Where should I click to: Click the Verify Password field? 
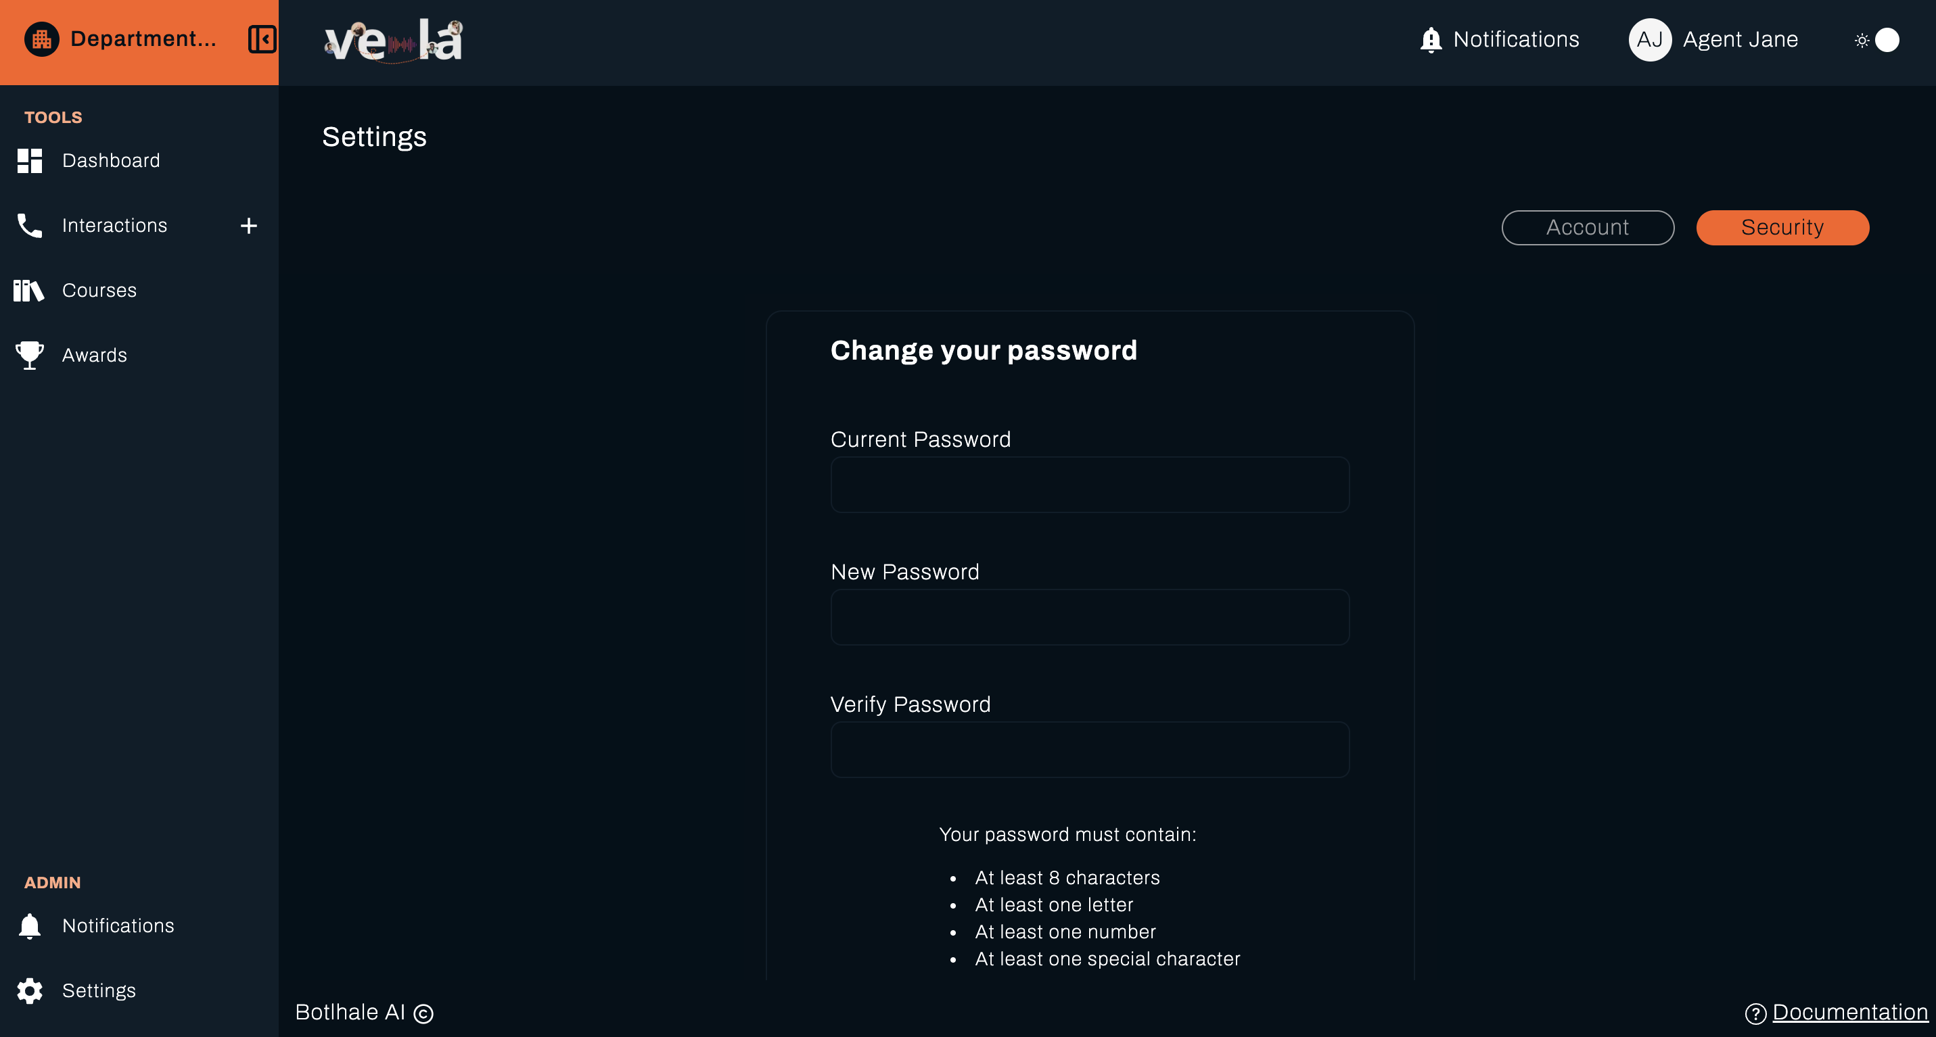click(x=1090, y=748)
